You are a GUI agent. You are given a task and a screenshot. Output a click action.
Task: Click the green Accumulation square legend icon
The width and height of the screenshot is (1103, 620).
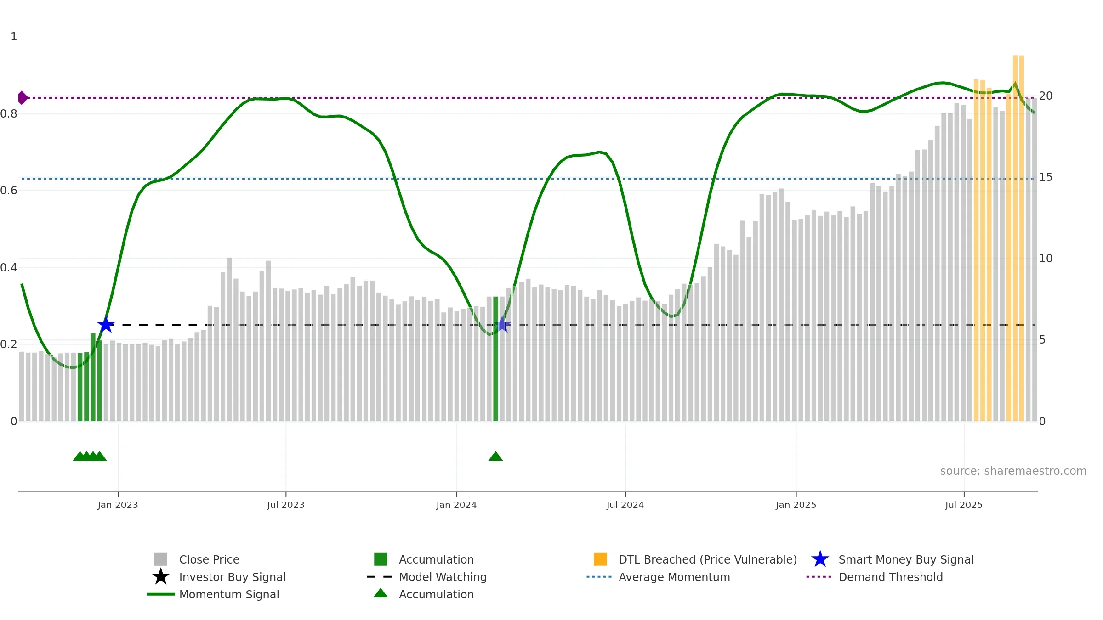381,559
